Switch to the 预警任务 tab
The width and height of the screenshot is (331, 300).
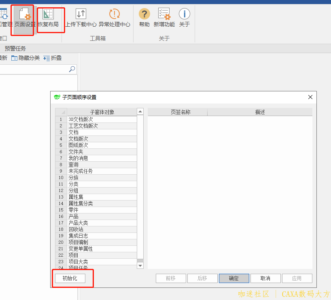[x=15, y=49]
